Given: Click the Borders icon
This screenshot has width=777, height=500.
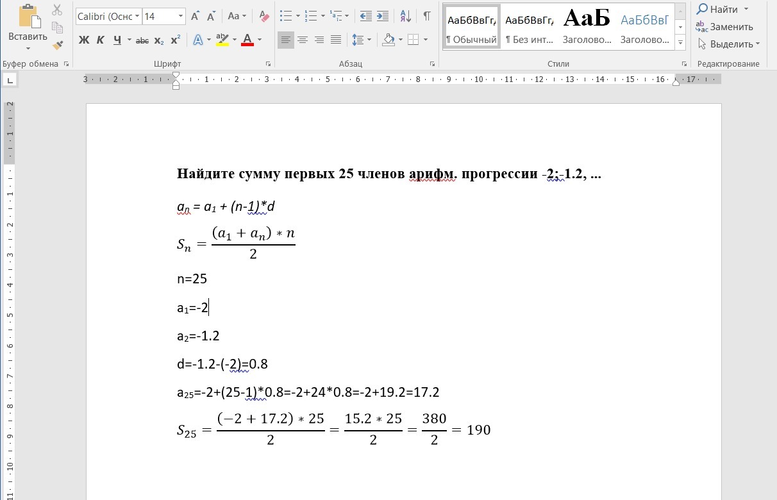Looking at the screenshot, I should (x=413, y=40).
